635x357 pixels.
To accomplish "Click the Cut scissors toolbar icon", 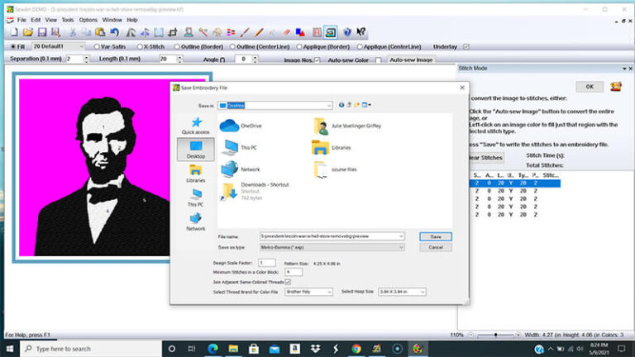I will coord(73,32).
